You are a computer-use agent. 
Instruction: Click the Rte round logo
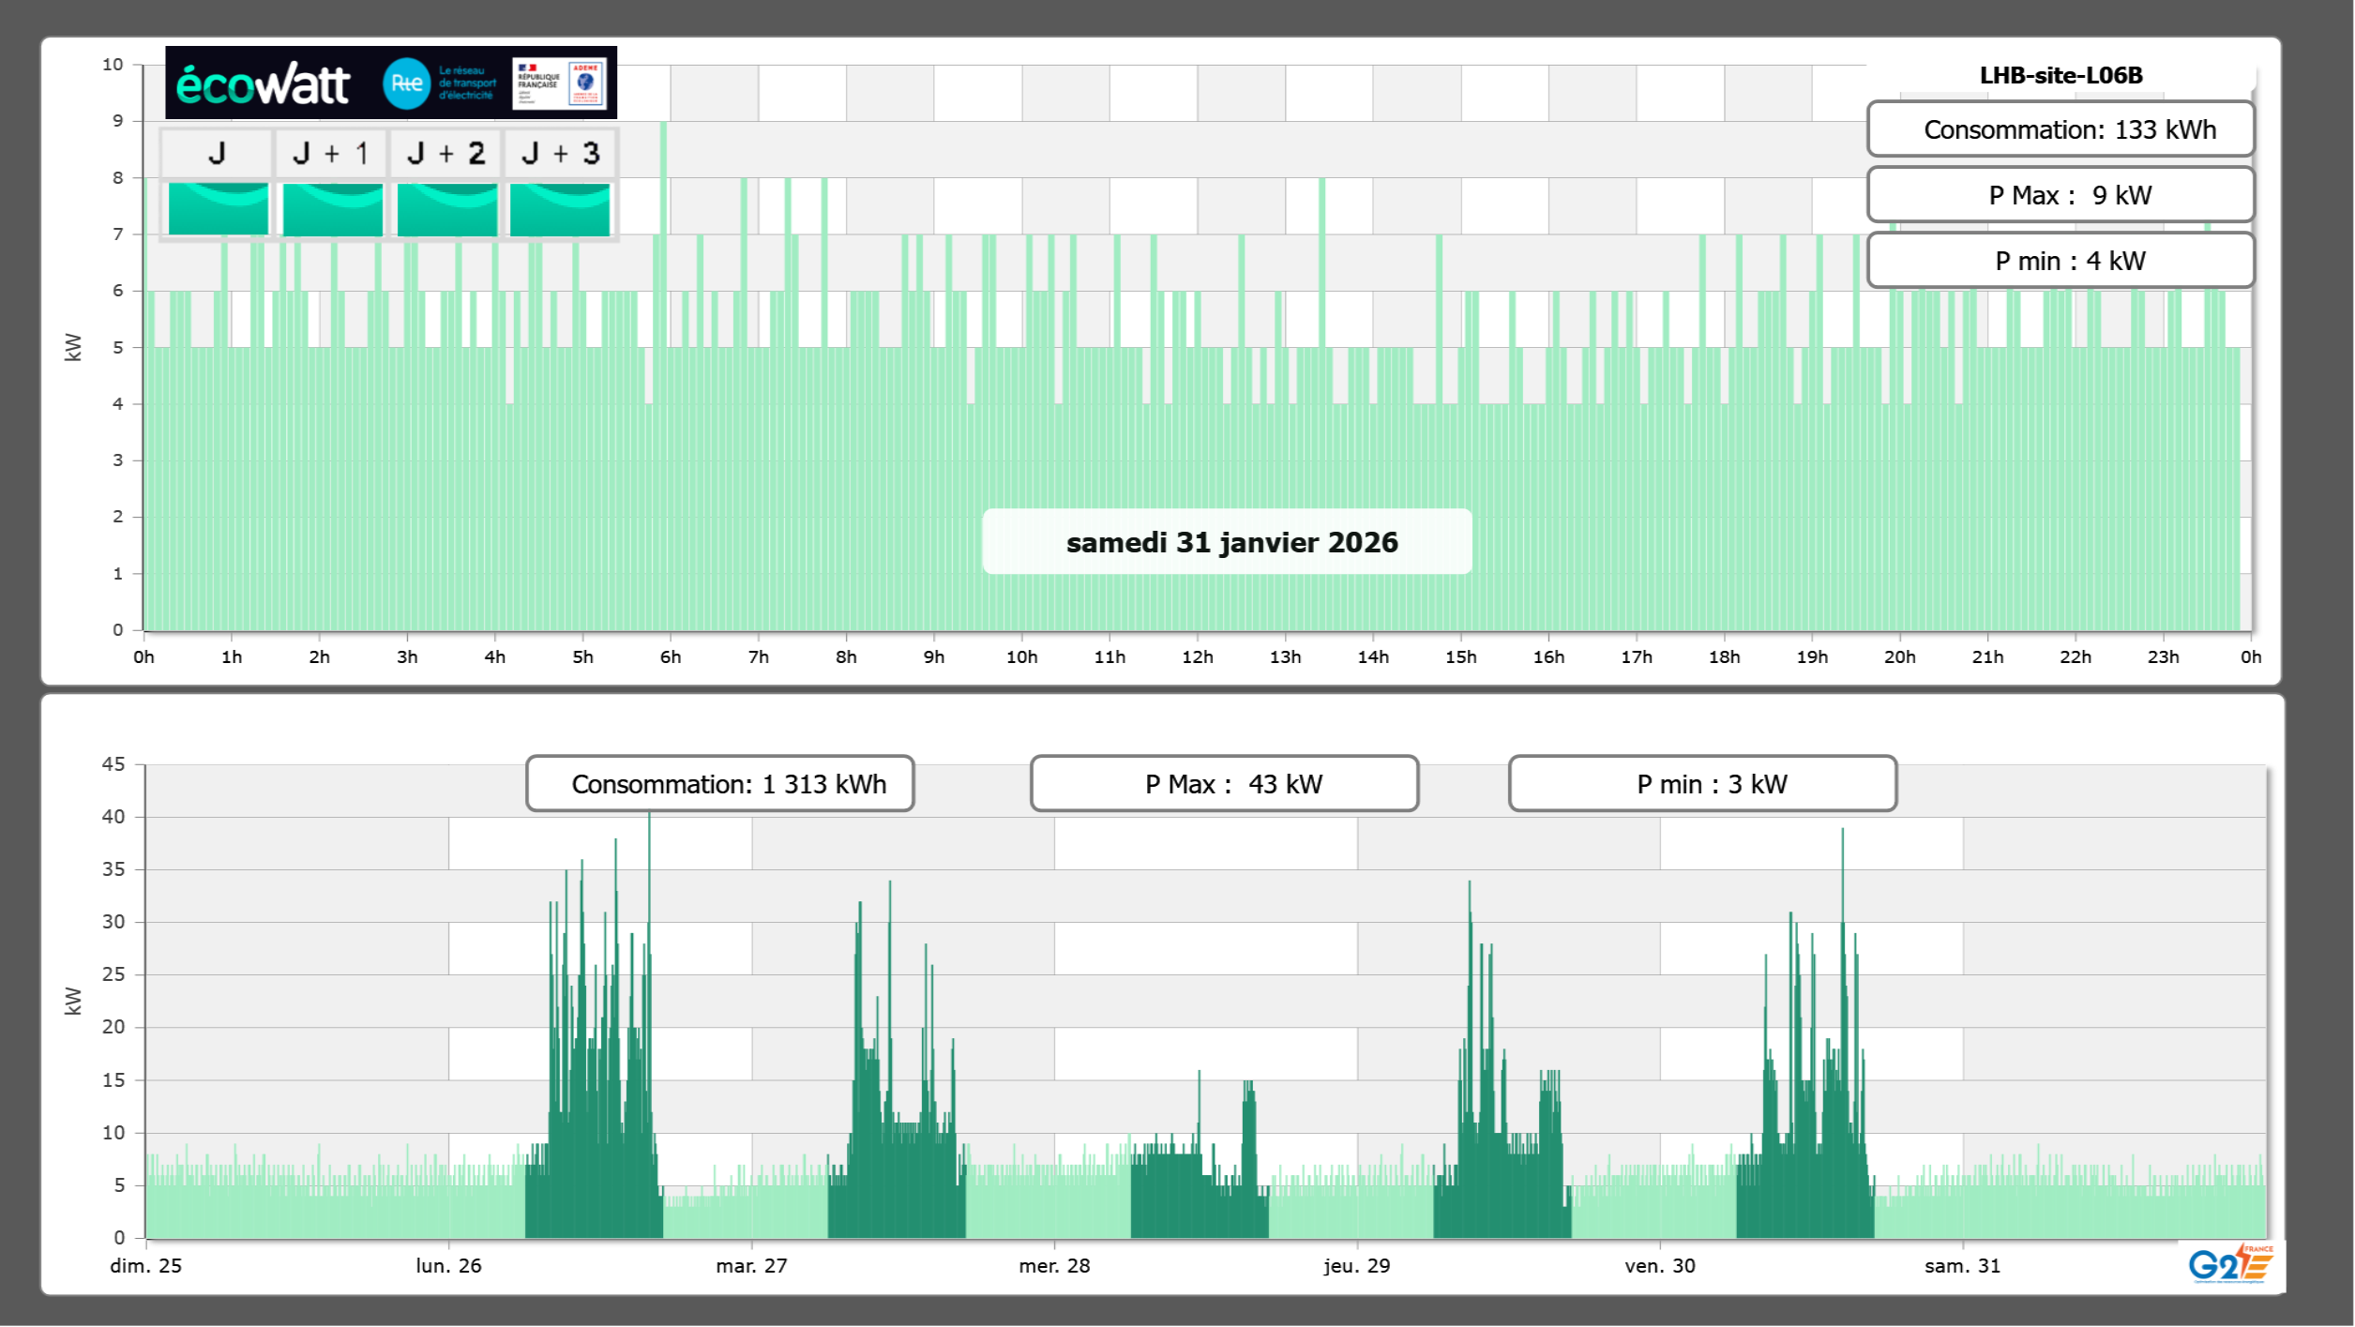tap(406, 83)
